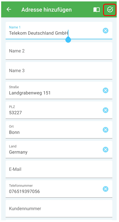119x222 pixels.
Task: Edit the city Bonn text
Action: point(14,132)
